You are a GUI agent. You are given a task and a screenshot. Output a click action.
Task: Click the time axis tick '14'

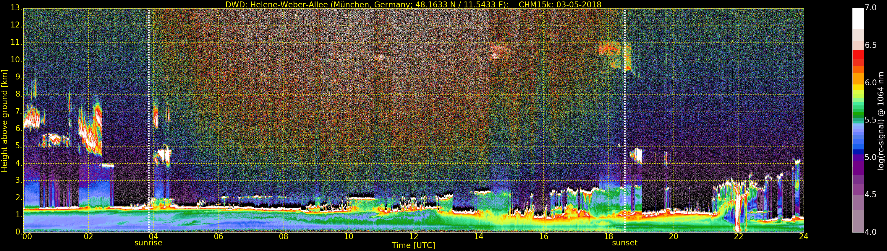click(x=479, y=237)
